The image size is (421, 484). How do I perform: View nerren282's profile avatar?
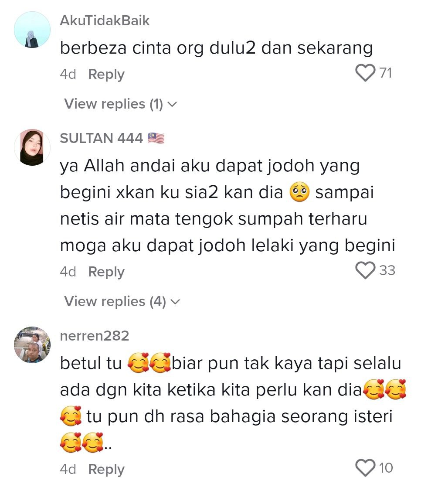[x=32, y=345]
